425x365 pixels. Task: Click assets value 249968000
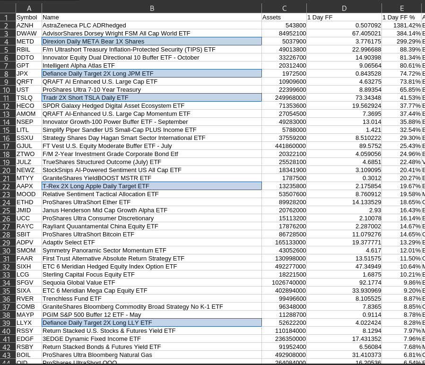[284, 98]
